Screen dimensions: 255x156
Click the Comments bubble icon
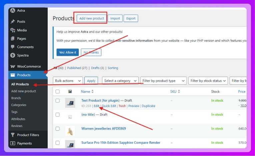[x=13, y=47]
